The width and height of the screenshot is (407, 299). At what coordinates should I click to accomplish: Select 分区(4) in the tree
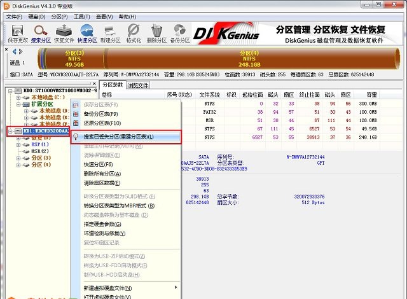point(41,165)
